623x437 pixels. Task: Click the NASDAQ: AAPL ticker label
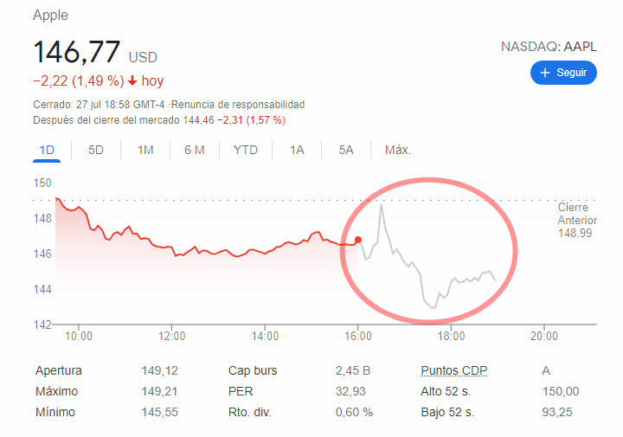point(549,47)
